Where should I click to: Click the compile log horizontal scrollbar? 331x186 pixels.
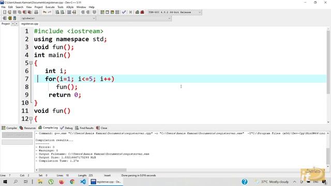click(82, 170)
